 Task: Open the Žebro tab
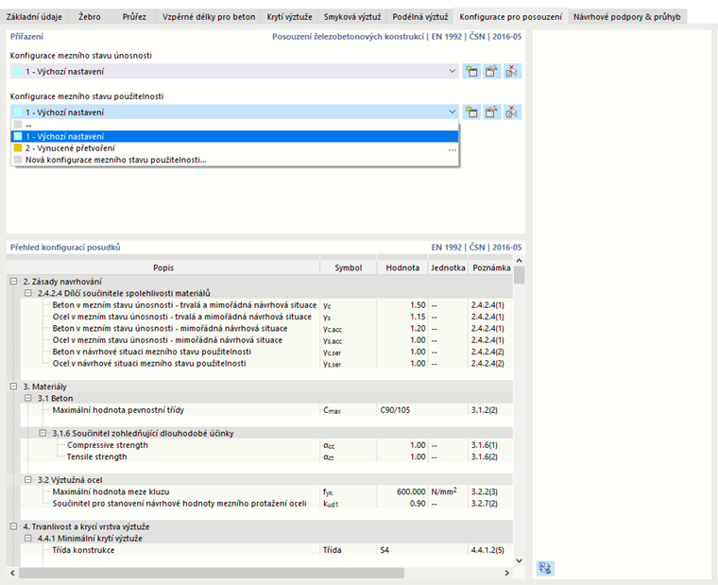click(x=90, y=17)
